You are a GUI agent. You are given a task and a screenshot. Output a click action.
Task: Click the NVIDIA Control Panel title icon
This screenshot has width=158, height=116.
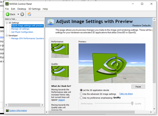click(x=7, y=4)
